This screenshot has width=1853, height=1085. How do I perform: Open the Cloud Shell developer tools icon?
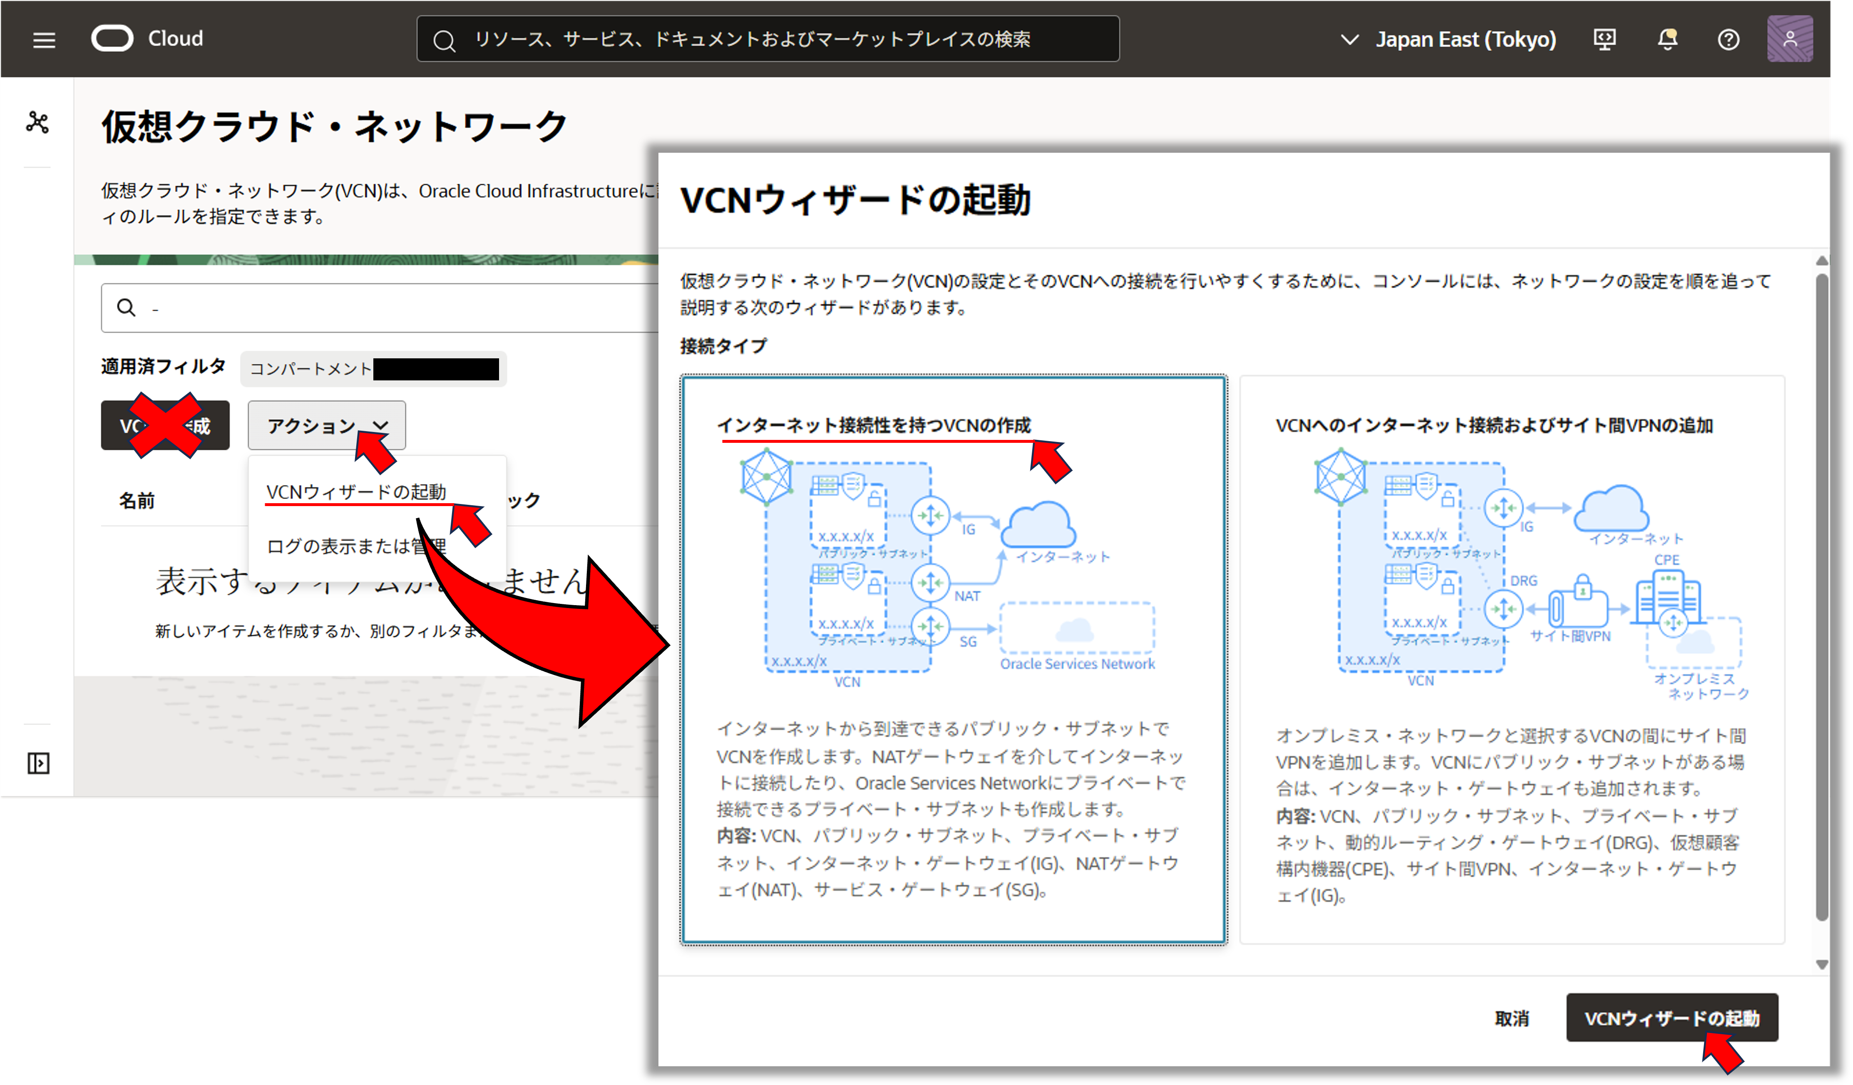pyautogui.click(x=1605, y=39)
